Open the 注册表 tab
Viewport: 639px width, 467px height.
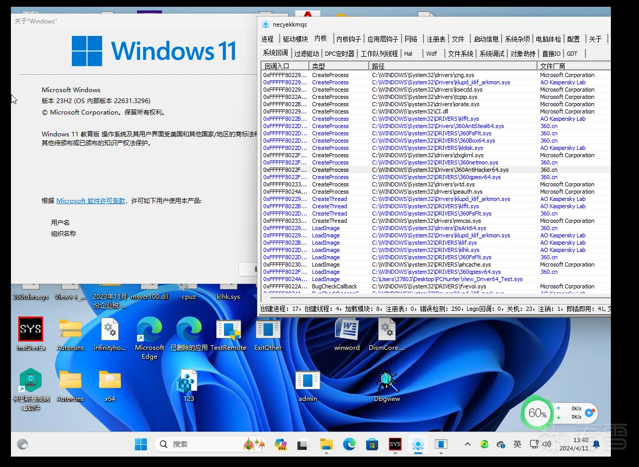[x=436, y=39]
